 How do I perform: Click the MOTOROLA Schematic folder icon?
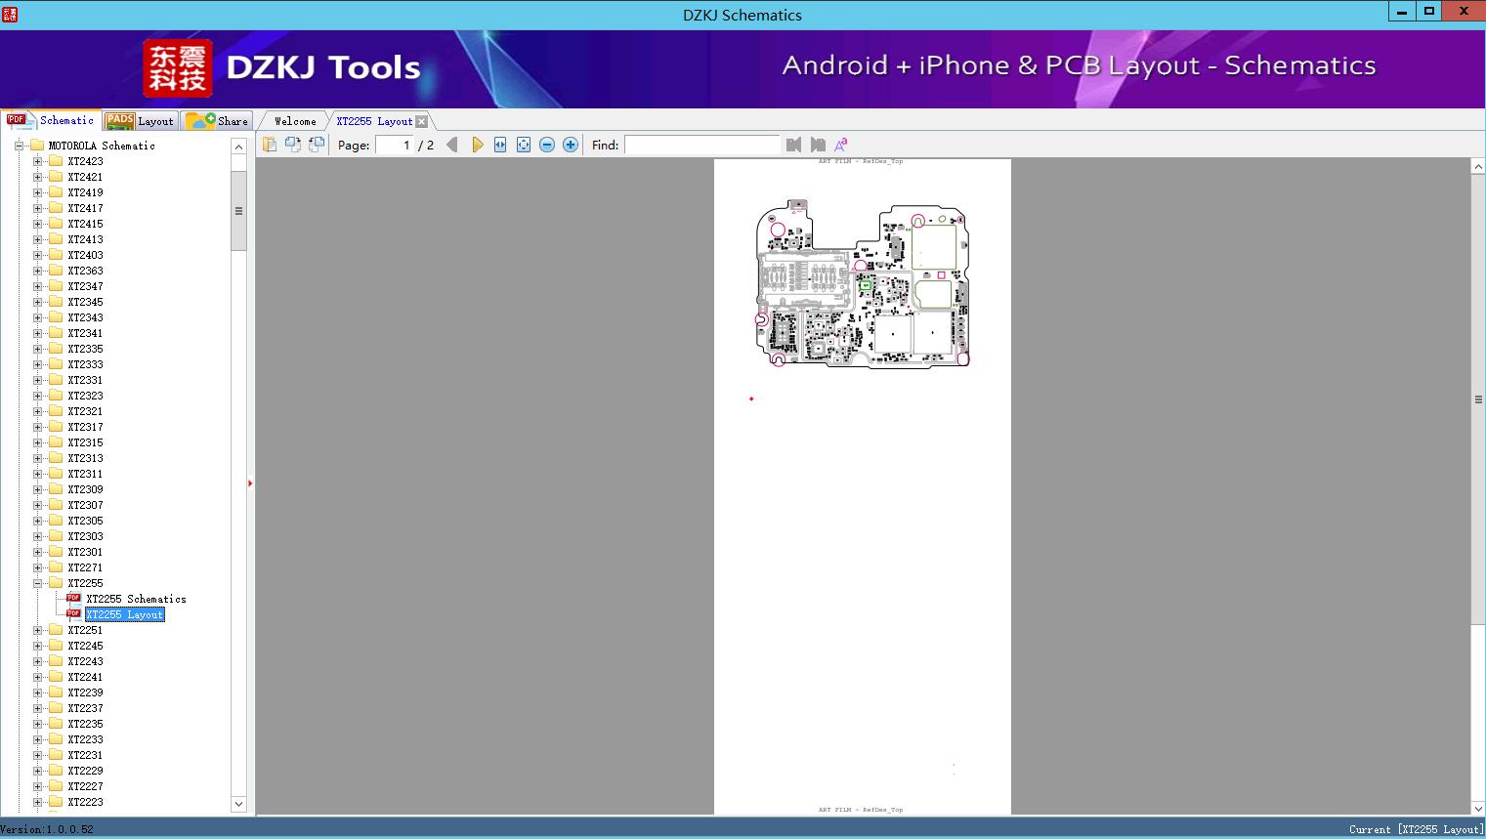point(37,146)
